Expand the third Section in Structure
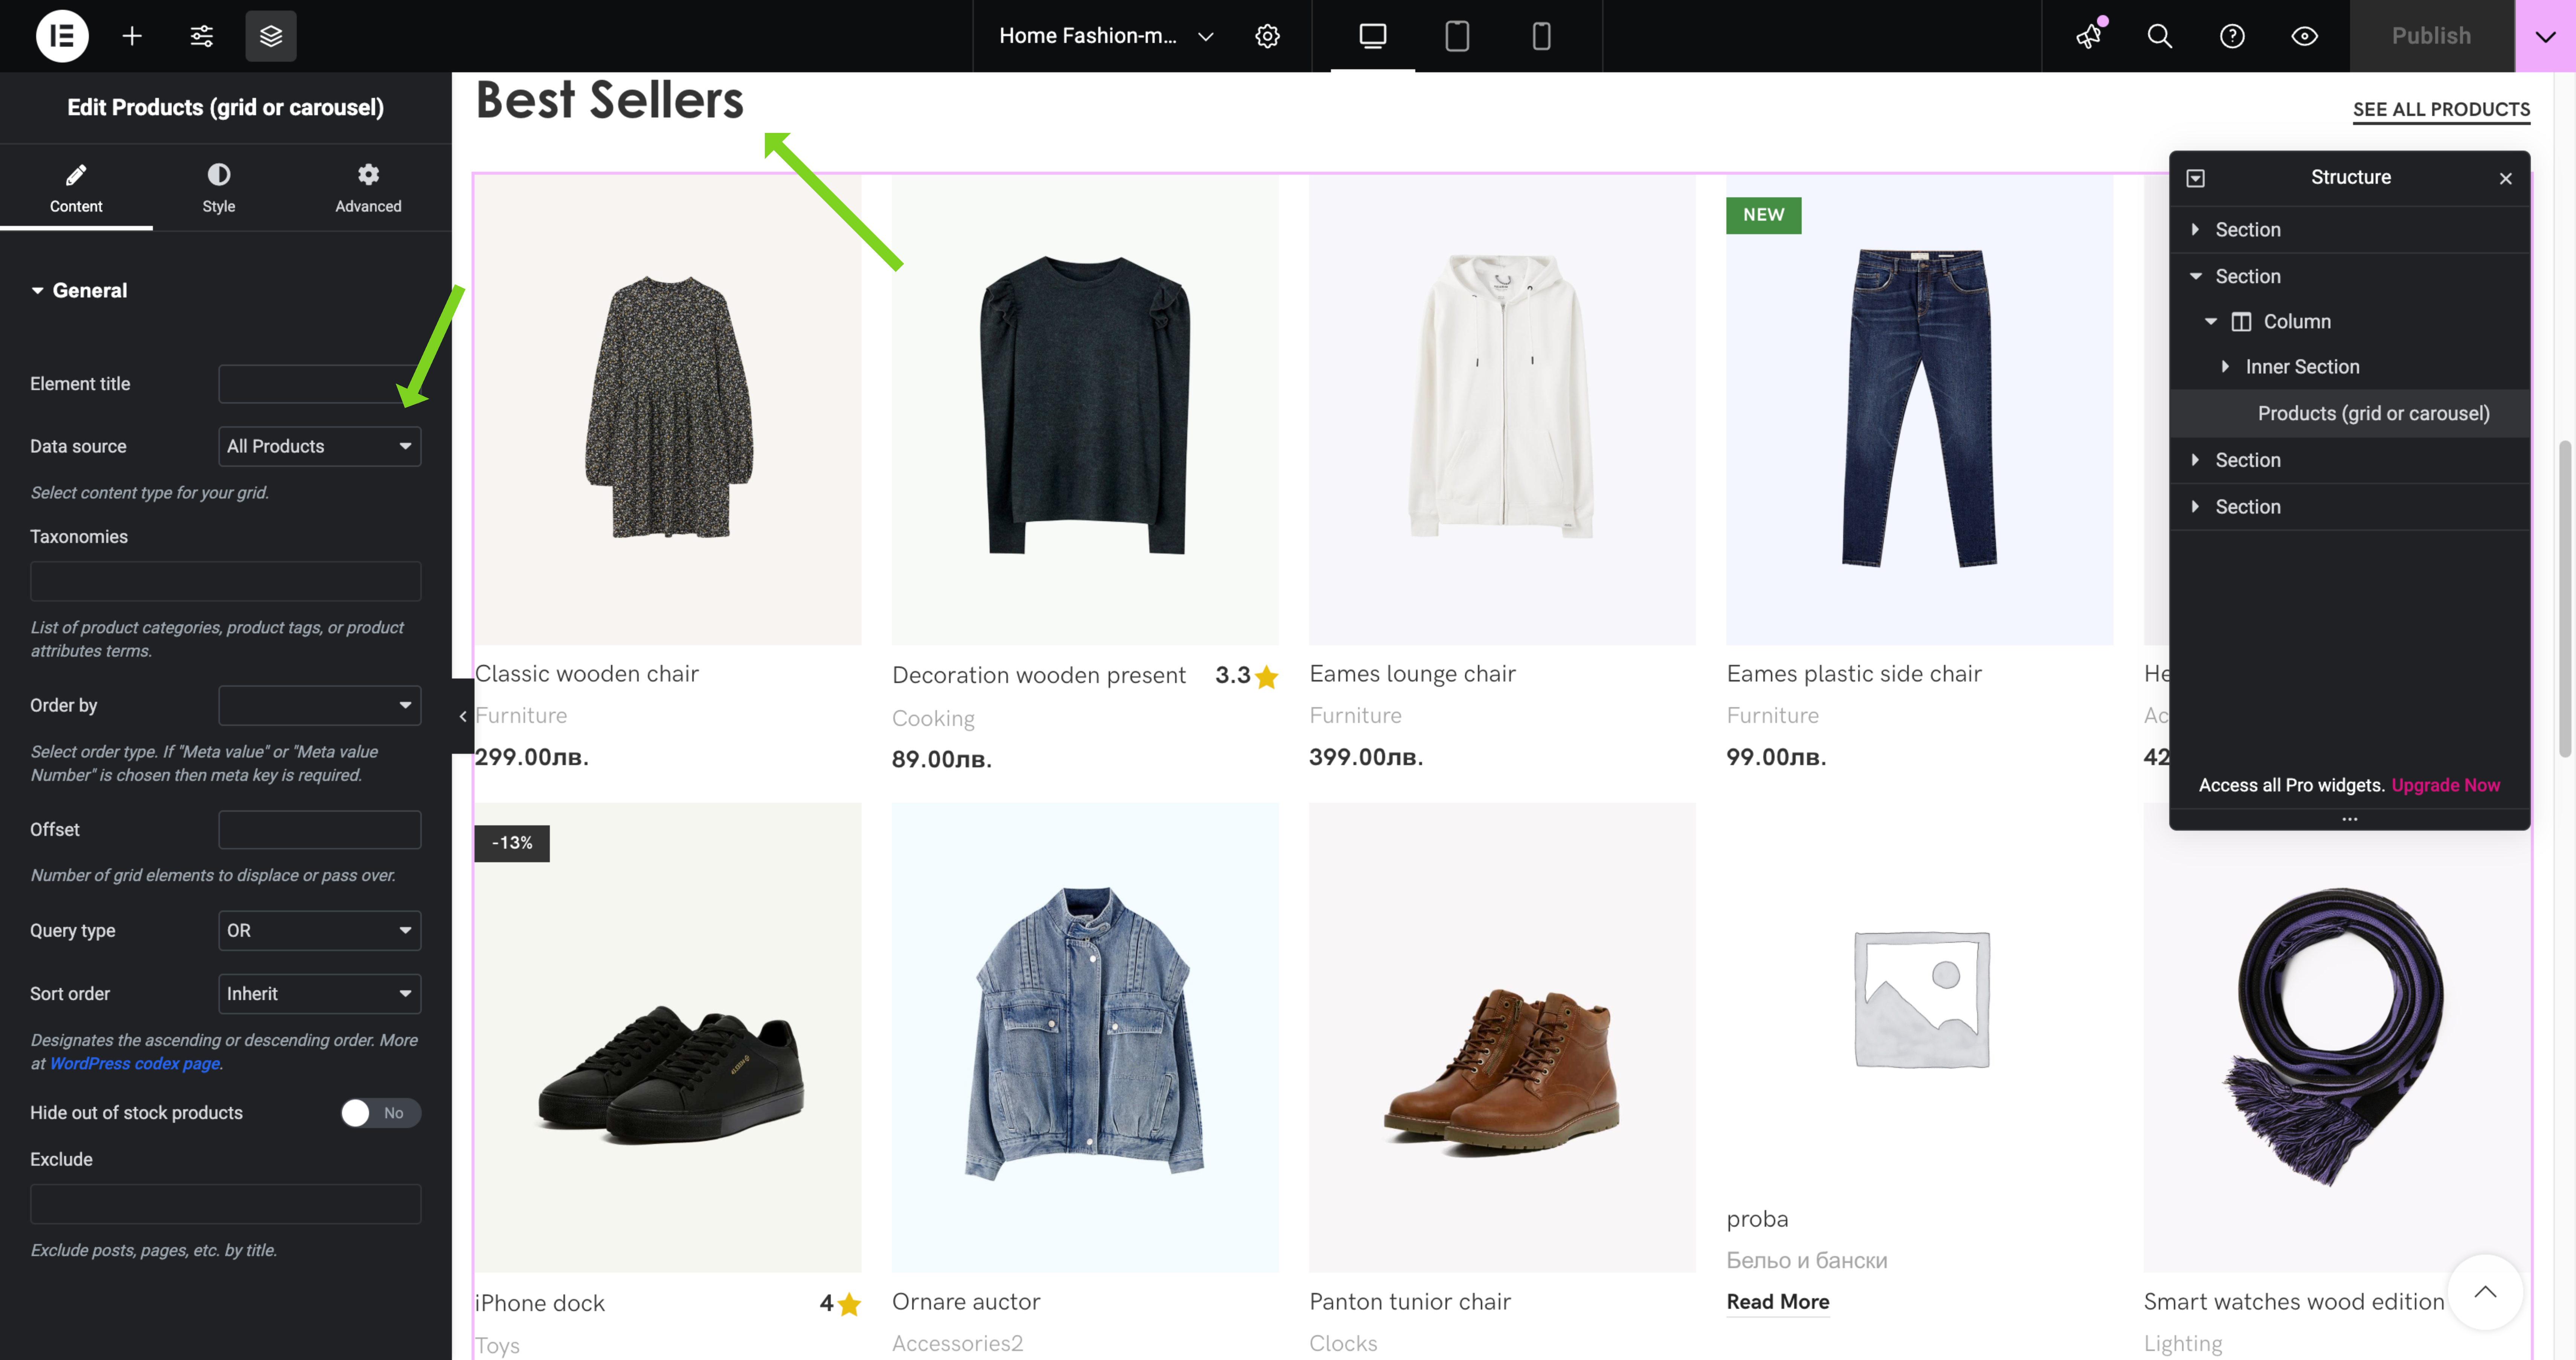The height and width of the screenshot is (1360, 2576). (x=2195, y=460)
